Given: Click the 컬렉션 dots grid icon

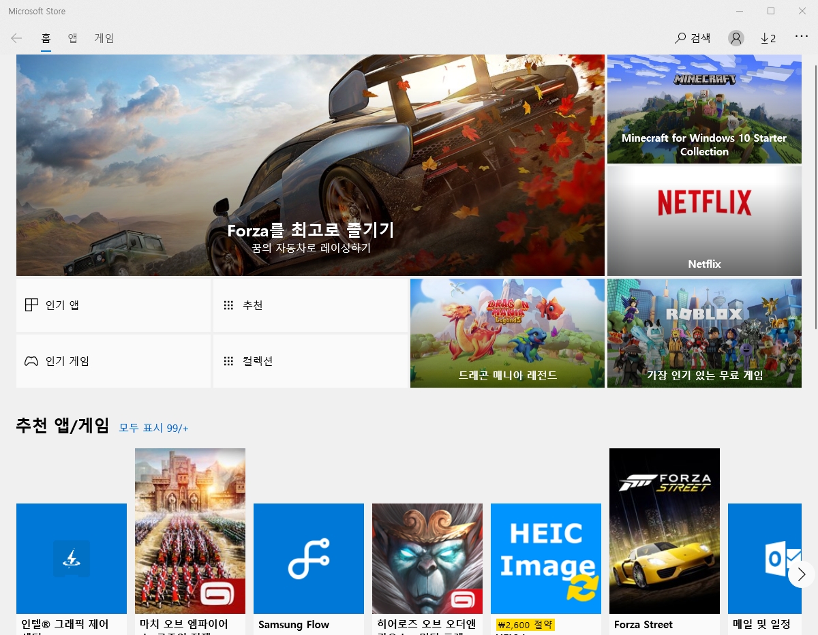Looking at the screenshot, I should (x=228, y=361).
